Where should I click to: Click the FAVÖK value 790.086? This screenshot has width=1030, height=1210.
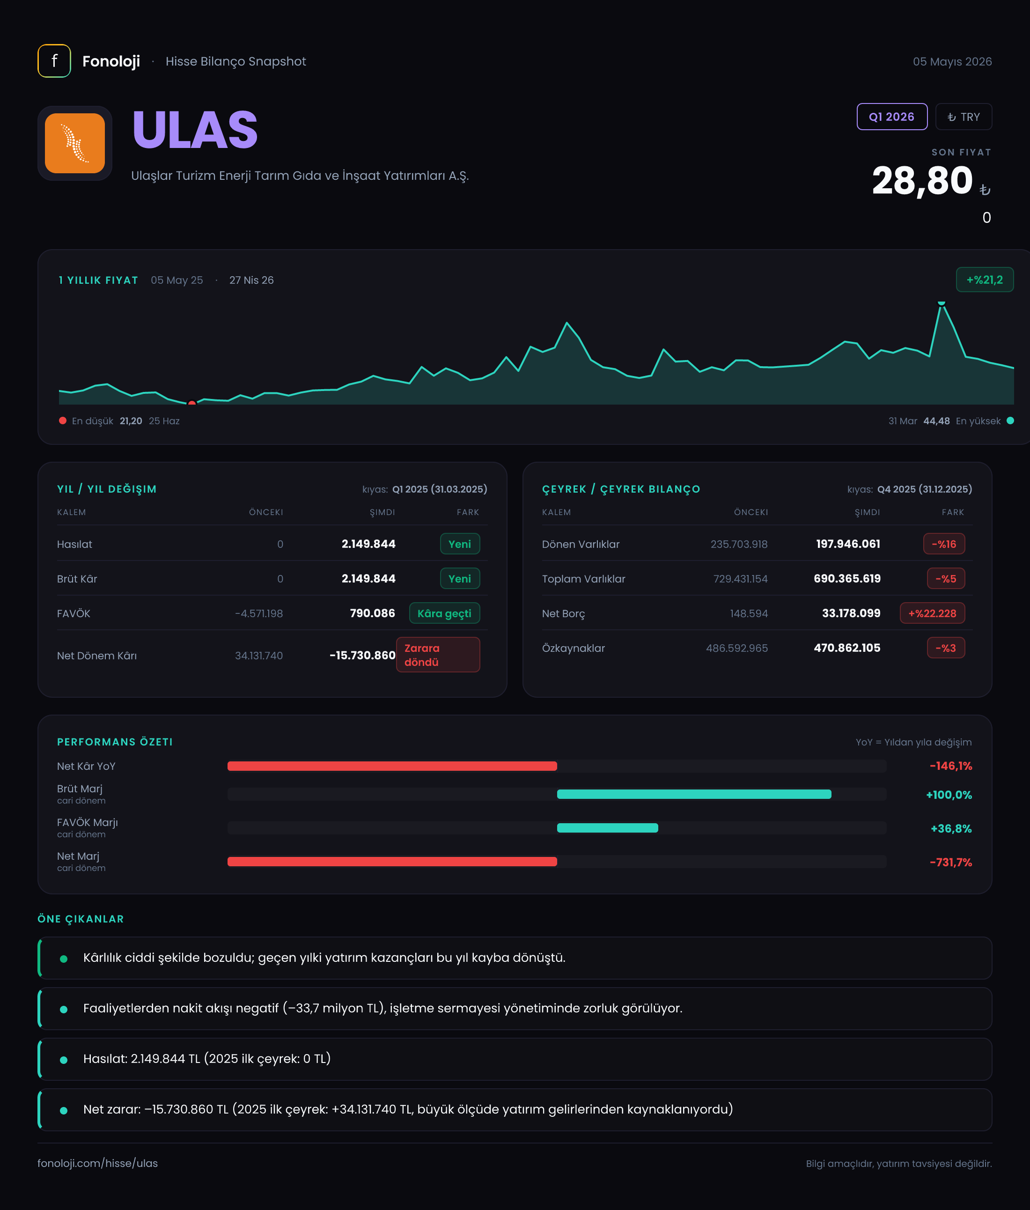(x=373, y=613)
